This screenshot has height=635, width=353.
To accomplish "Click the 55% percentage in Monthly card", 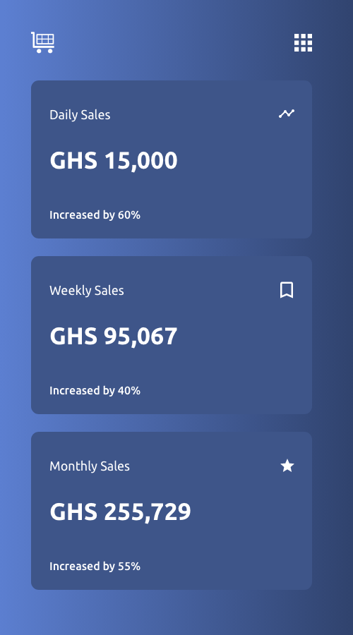I will point(129,567).
